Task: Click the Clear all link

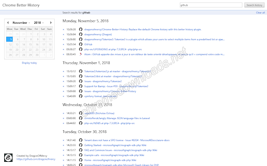Action: [260, 12]
